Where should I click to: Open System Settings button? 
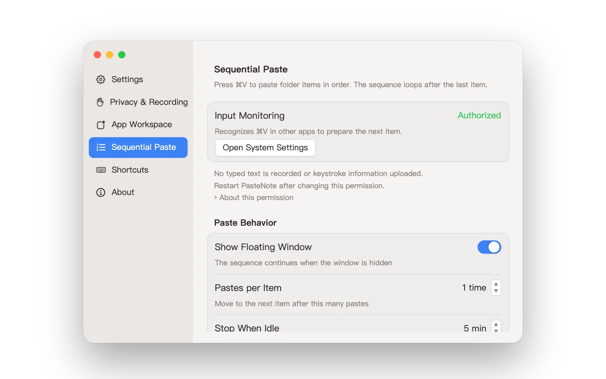pyautogui.click(x=265, y=148)
